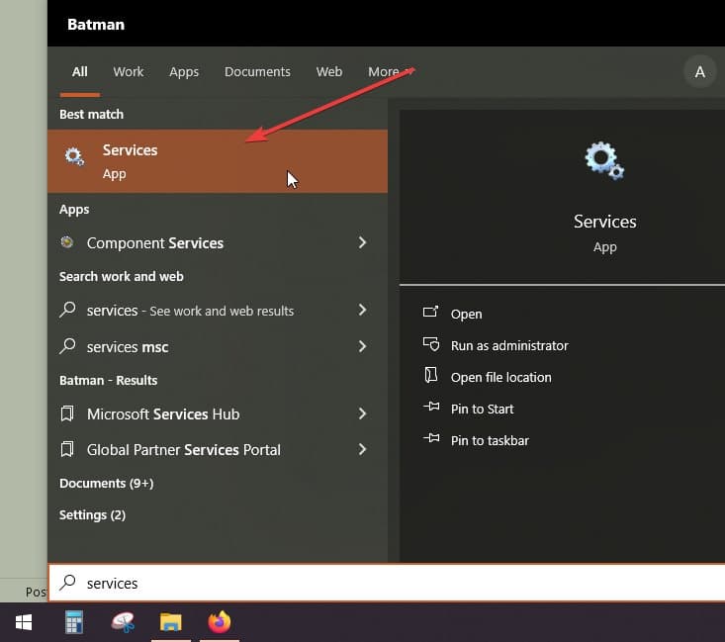
Task: Click the Open action icon
Action: coord(430,312)
